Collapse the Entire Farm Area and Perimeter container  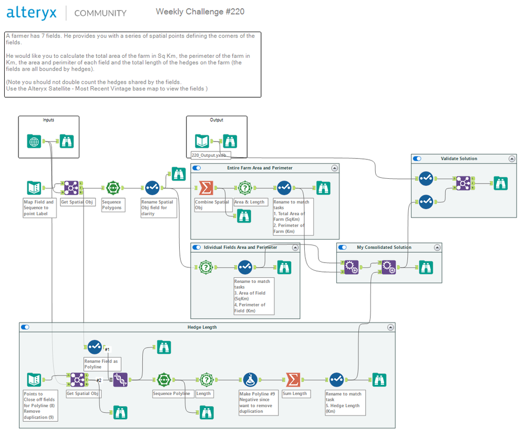[334, 168]
